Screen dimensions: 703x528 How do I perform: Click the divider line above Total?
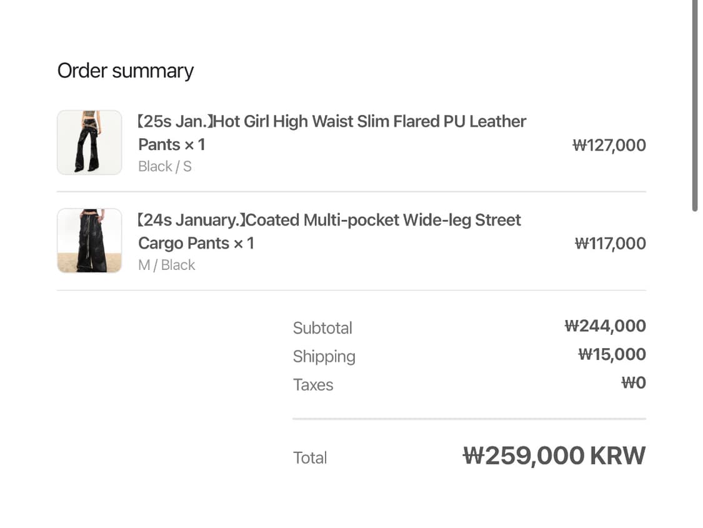point(469,419)
